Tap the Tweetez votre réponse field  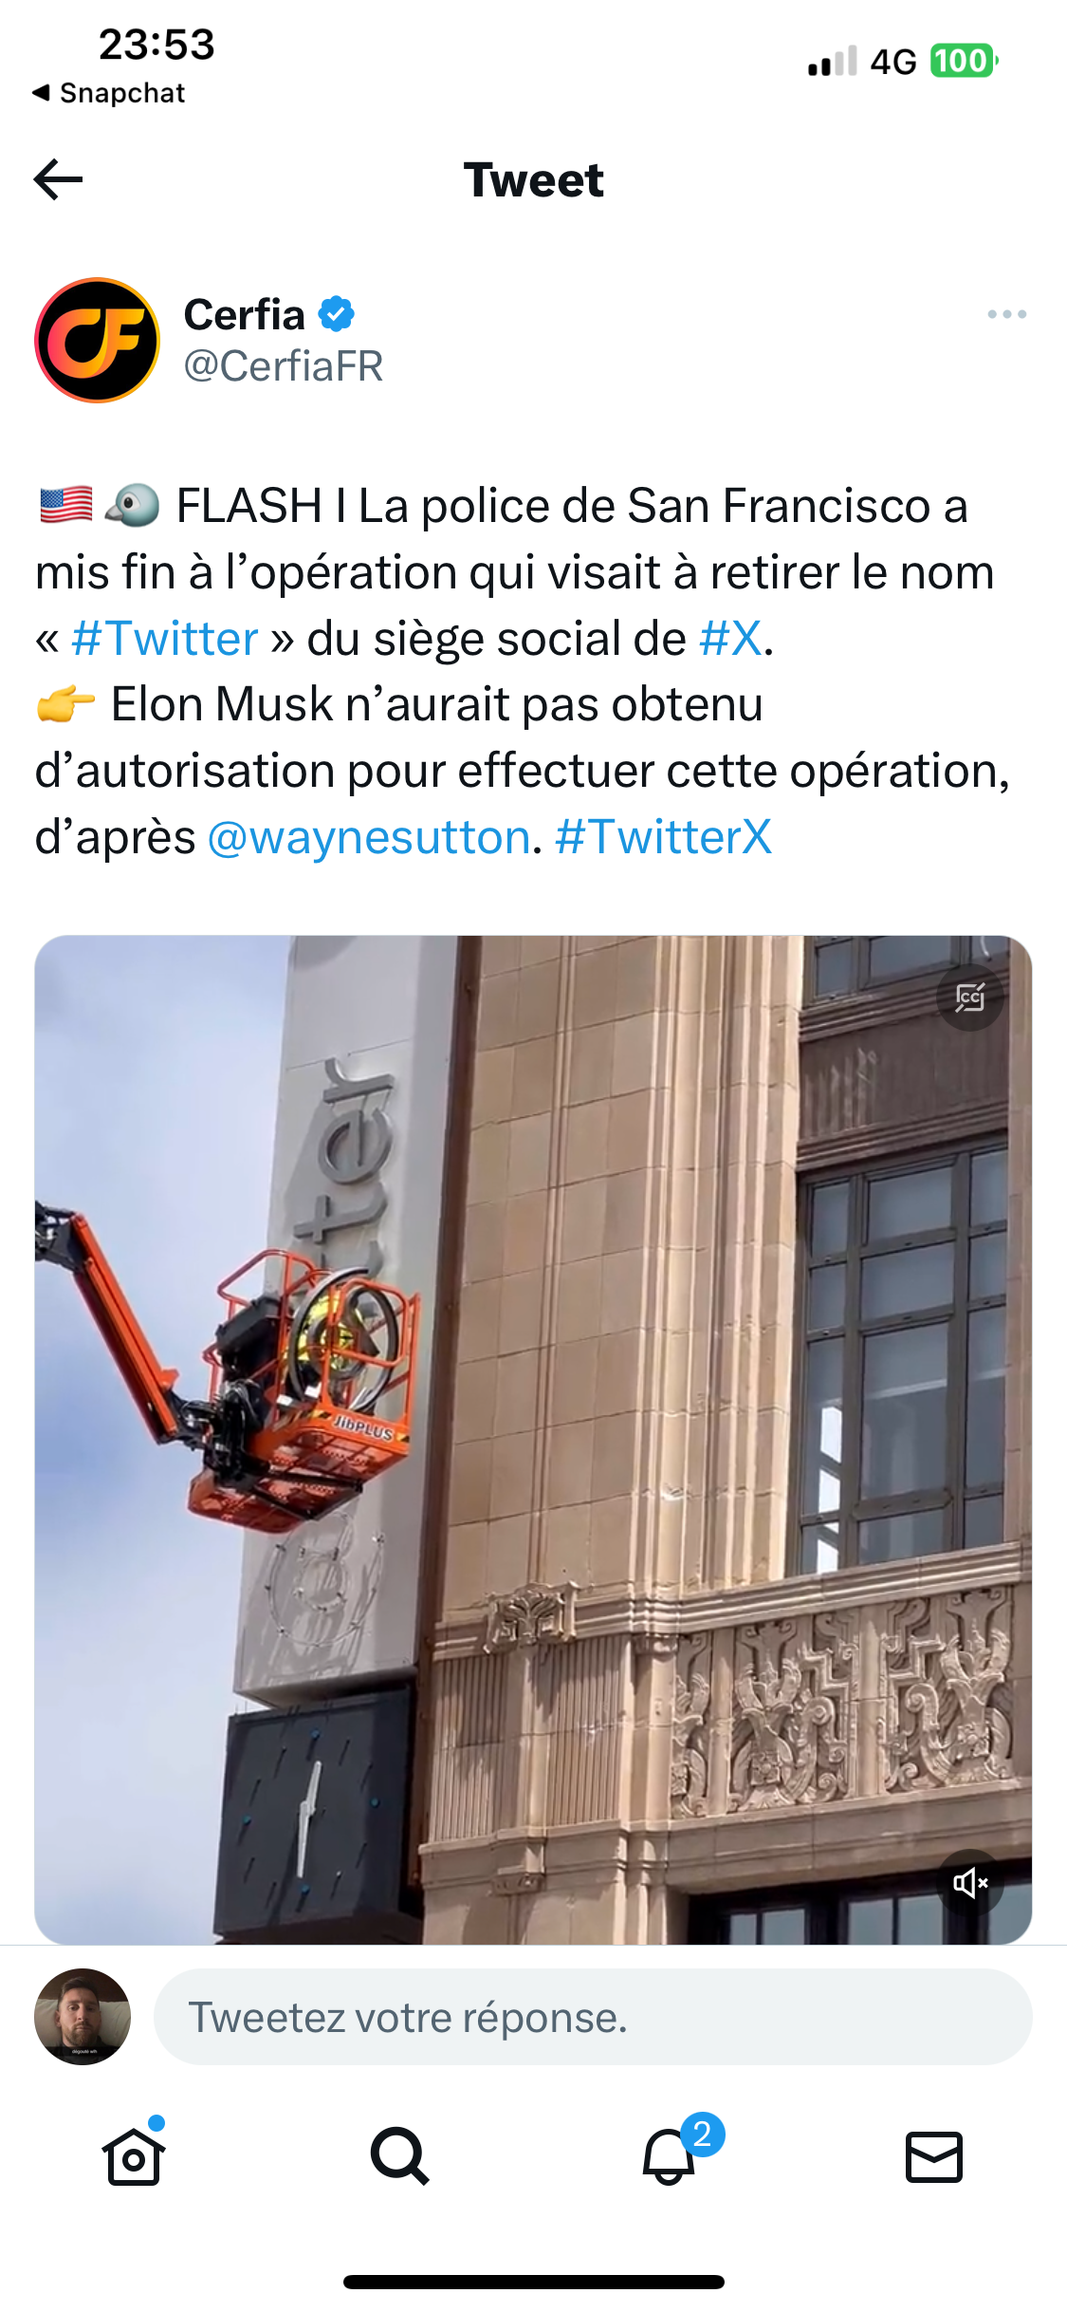point(593,2017)
